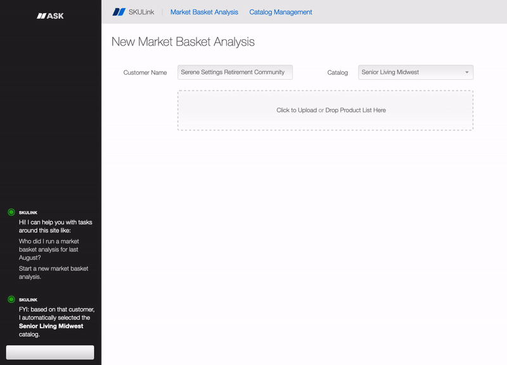Focus the Customer Name input field
The height and width of the screenshot is (365, 507).
235,72
